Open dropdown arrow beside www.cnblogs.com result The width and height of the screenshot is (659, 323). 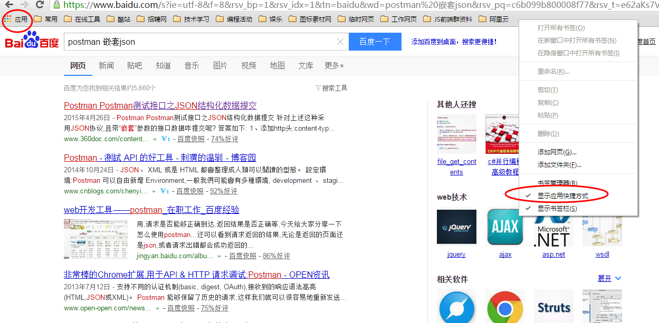(155, 191)
